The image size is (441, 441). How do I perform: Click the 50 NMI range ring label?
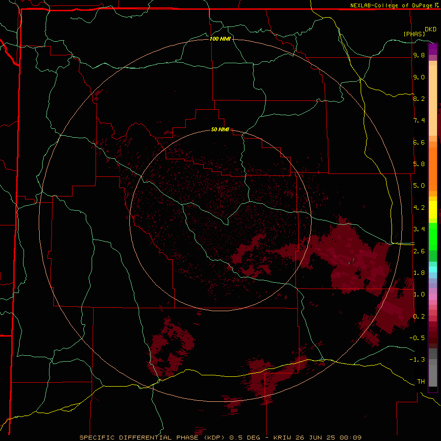[x=220, y=129]
